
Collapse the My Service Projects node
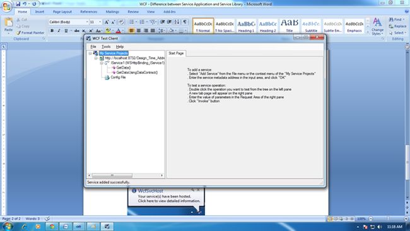coord(90,53)
